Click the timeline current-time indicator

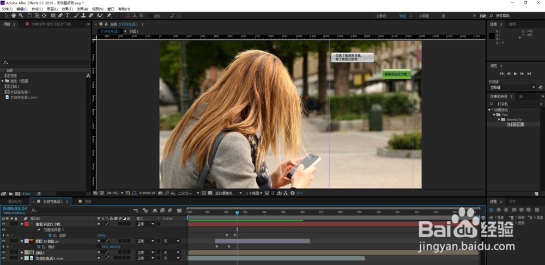(237, 212)
